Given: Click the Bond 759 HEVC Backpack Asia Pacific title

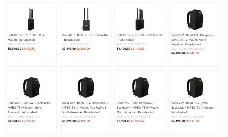Looking at the screenshot, I should [84, 107].
